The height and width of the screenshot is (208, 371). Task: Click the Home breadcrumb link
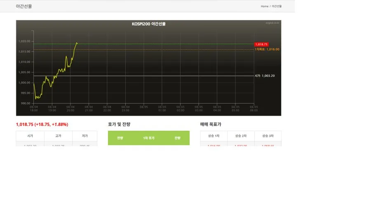tap(264, 6)
